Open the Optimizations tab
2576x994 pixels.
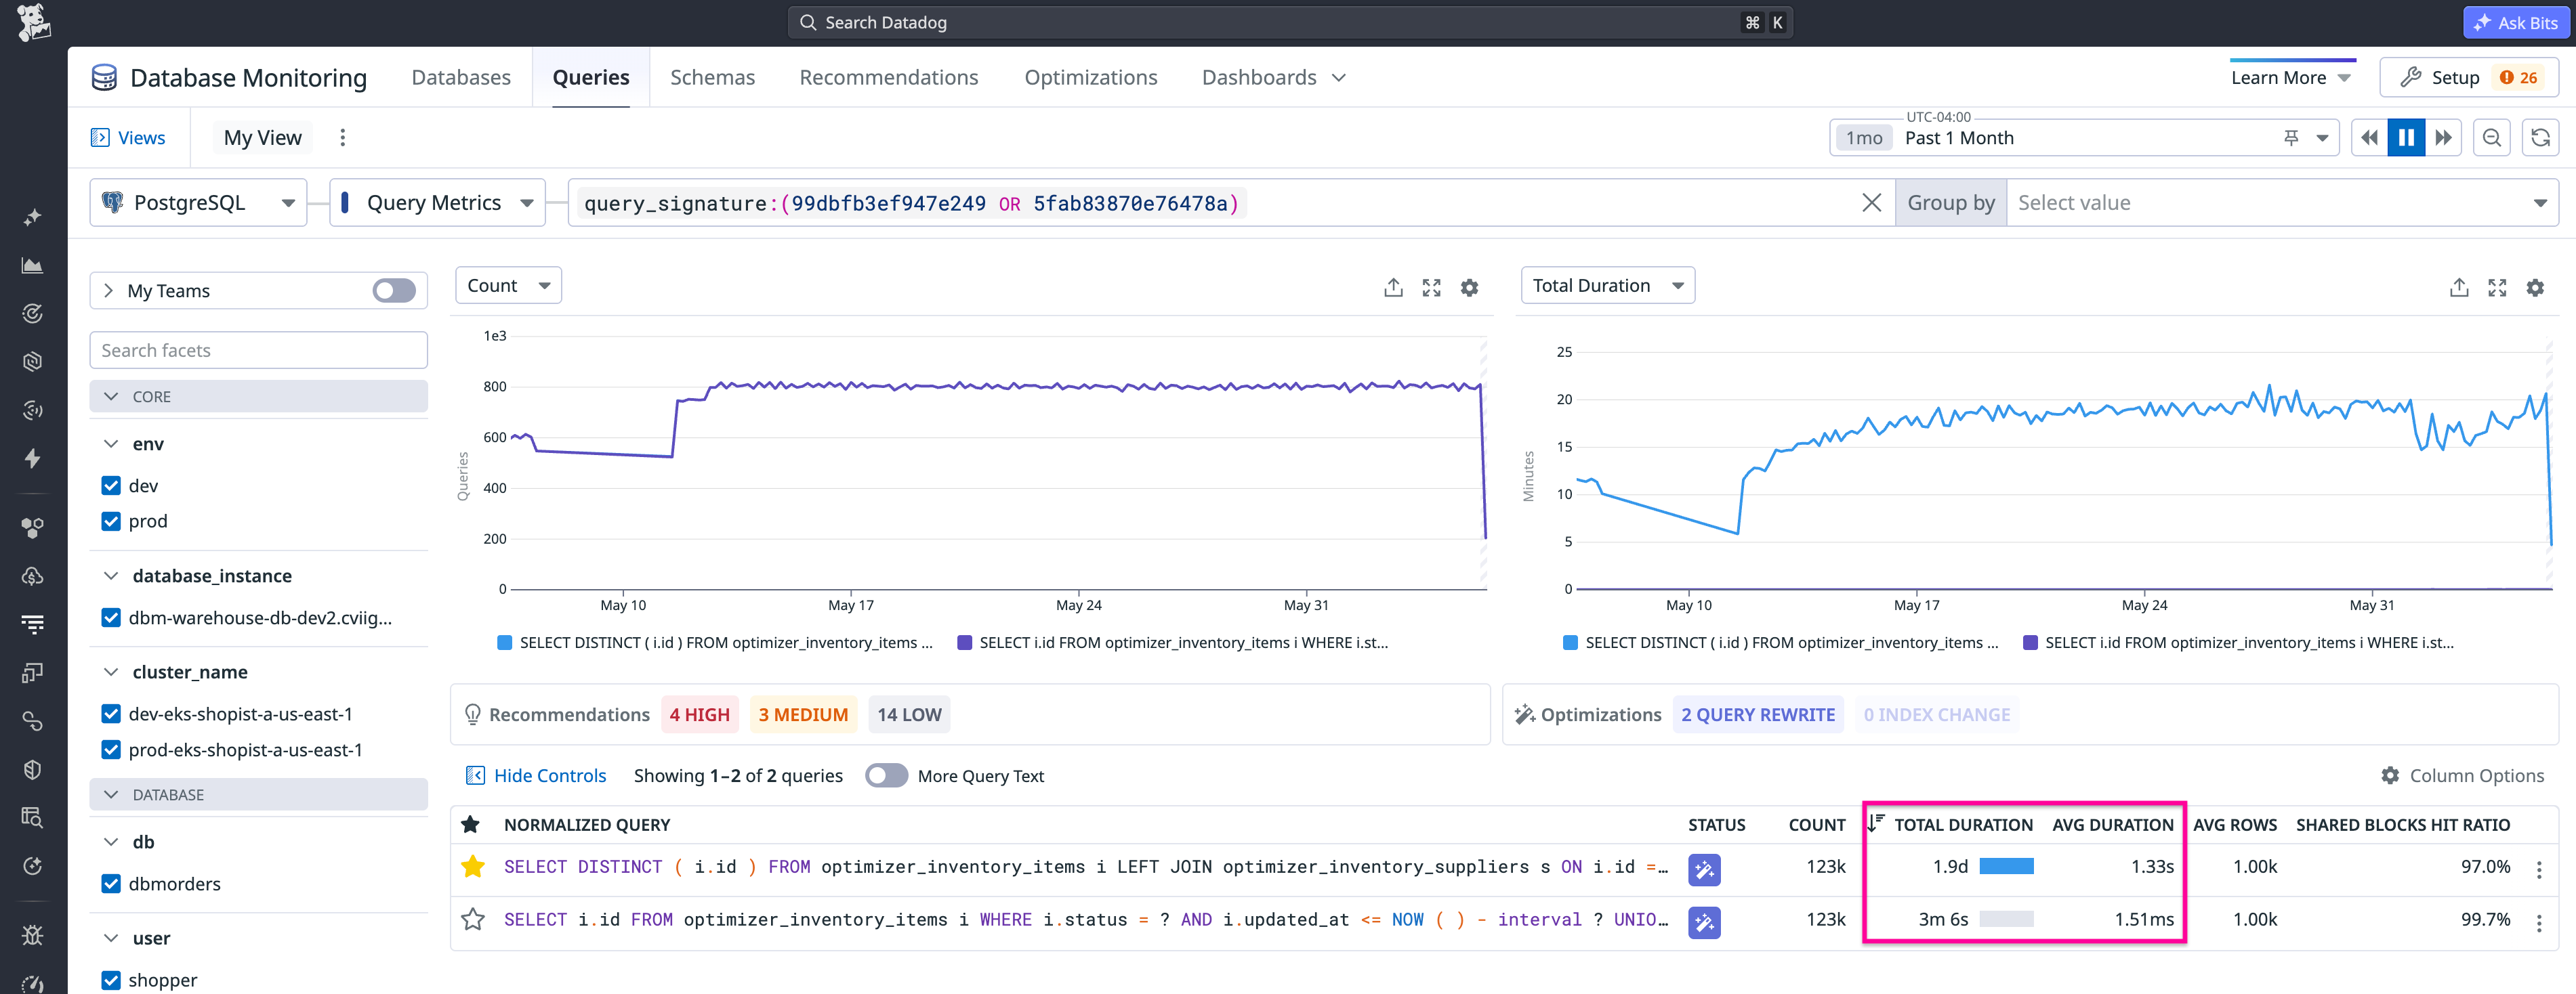click(1090, 78)
